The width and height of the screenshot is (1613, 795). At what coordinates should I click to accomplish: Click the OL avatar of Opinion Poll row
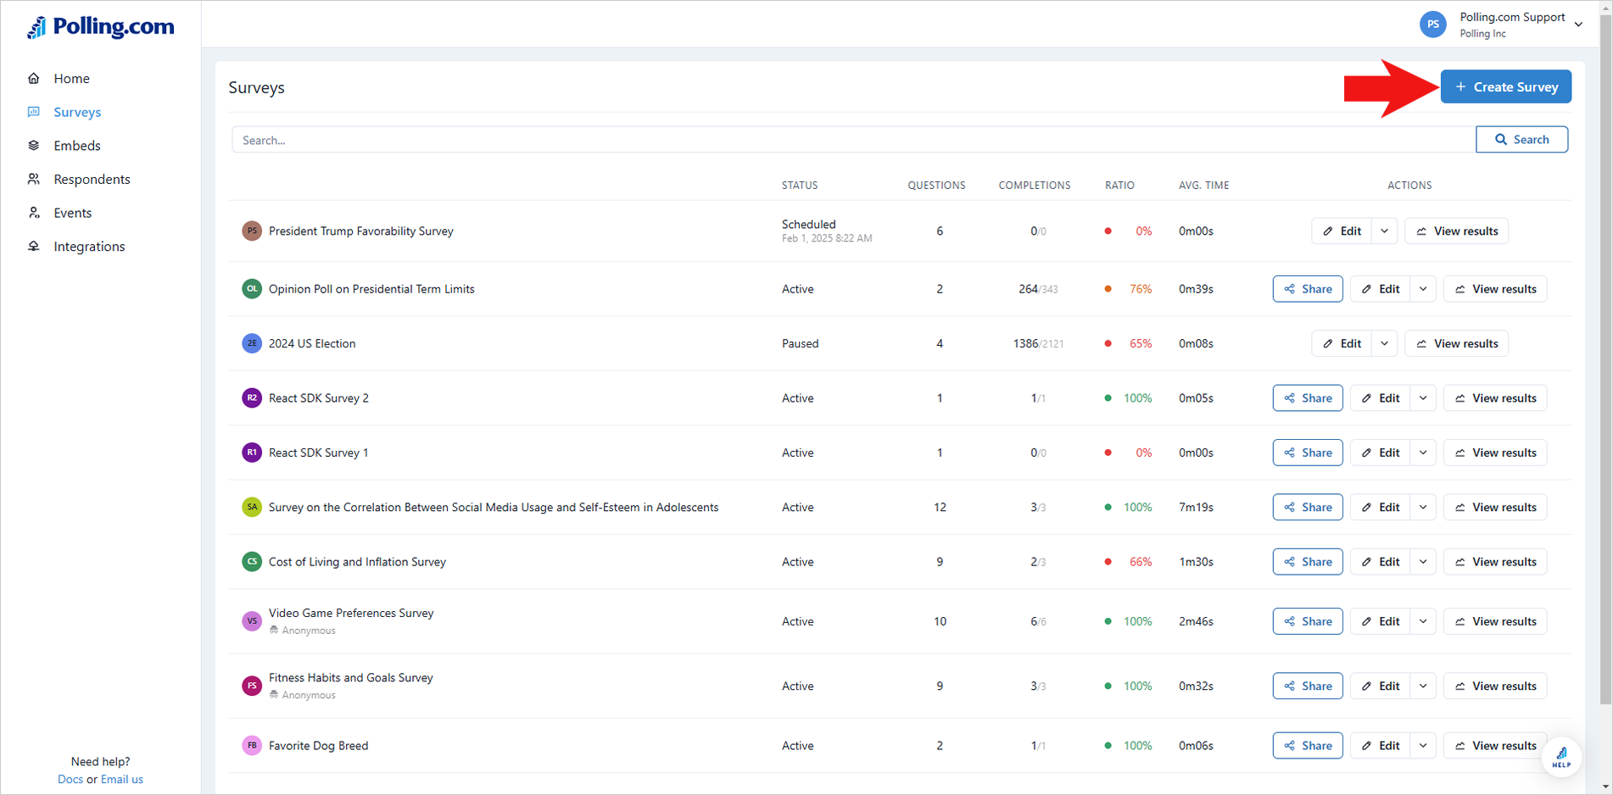[252, 289]
